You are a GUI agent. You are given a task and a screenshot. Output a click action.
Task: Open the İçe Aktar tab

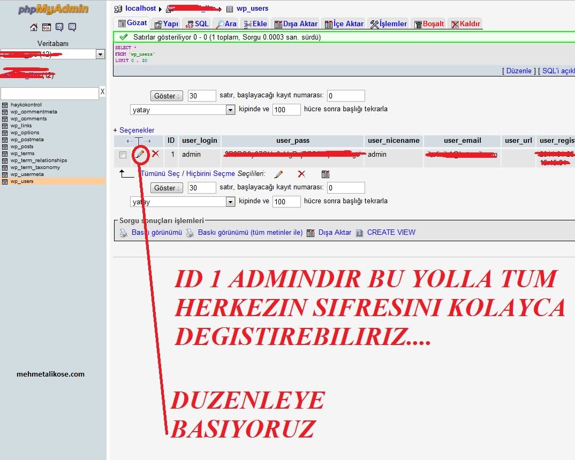point(344,24)
